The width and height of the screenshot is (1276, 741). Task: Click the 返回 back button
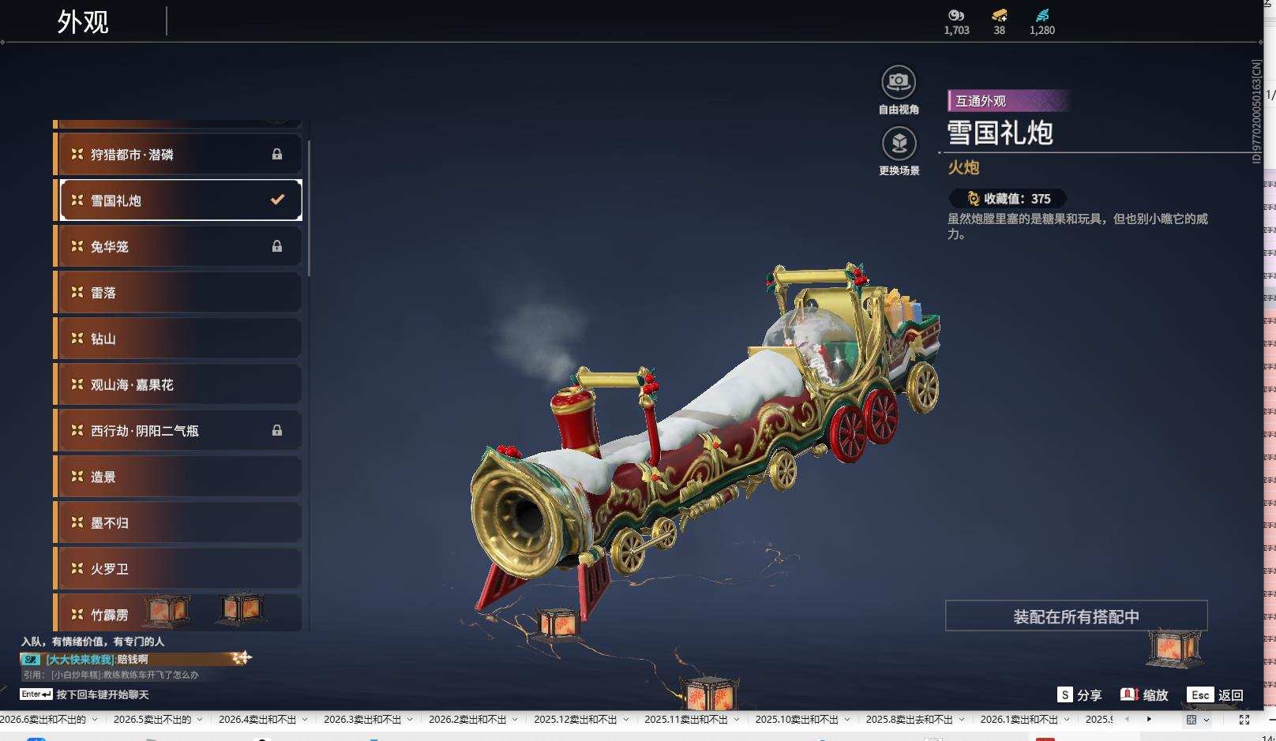(1231, 695)
